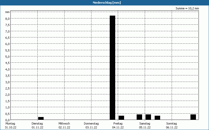
Task: Click the bar just before the Samstag gridline
Action: pos(140,117)
